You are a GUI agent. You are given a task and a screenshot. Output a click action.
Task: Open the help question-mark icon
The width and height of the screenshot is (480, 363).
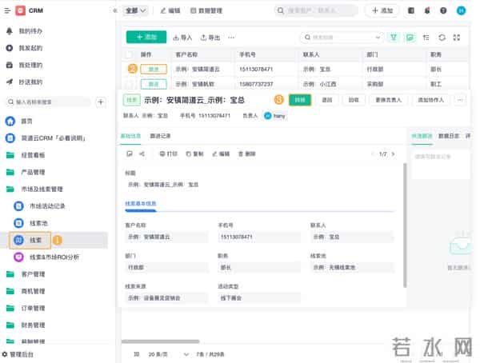tap(443, 10)
